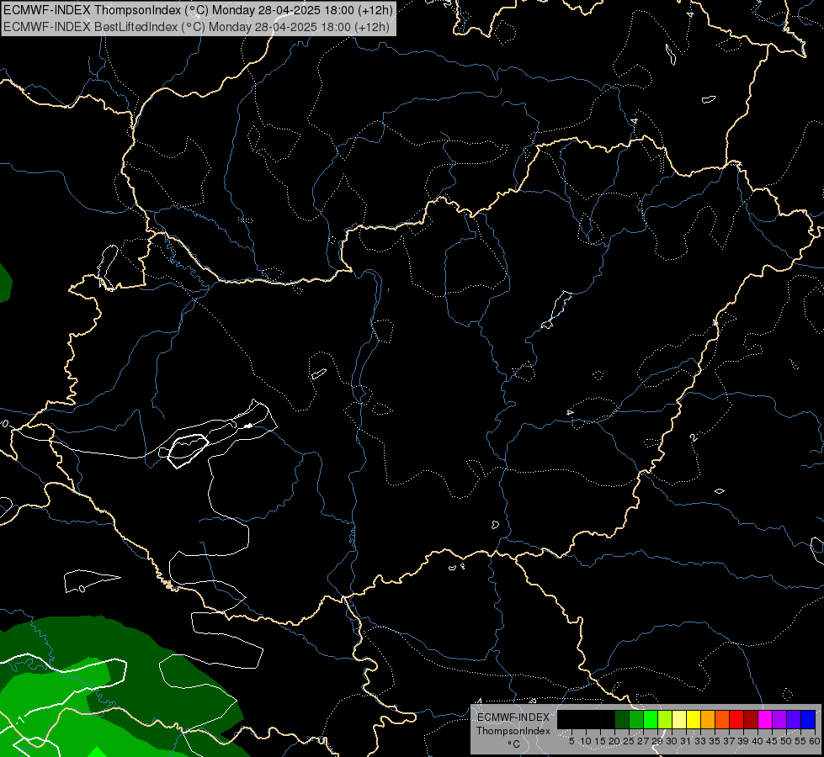824x757 pixels.
Task: Click the purple 45–50 legend swatch
Action: [x=779, y=720]
